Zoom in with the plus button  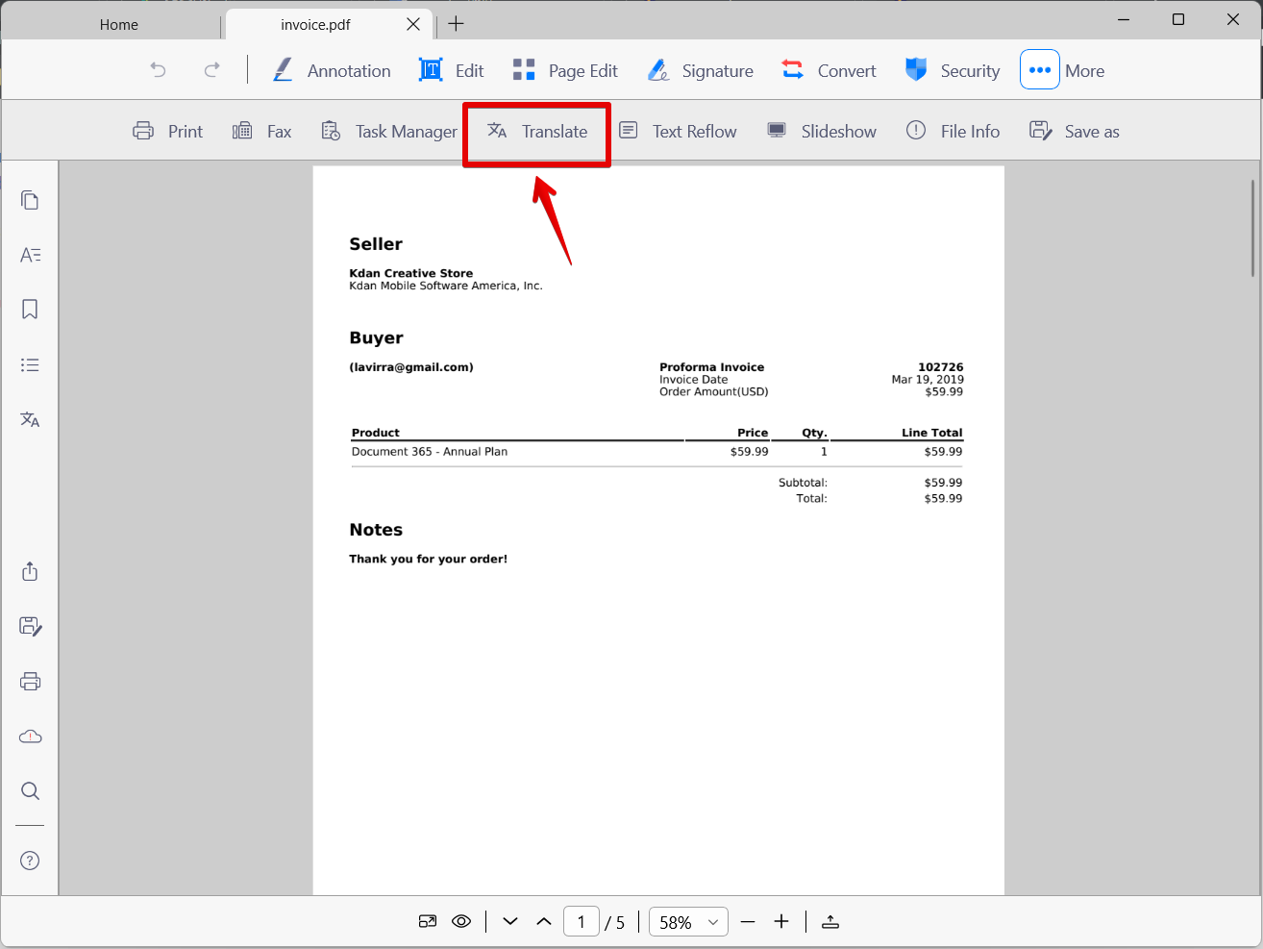click(x=781, y=921)
